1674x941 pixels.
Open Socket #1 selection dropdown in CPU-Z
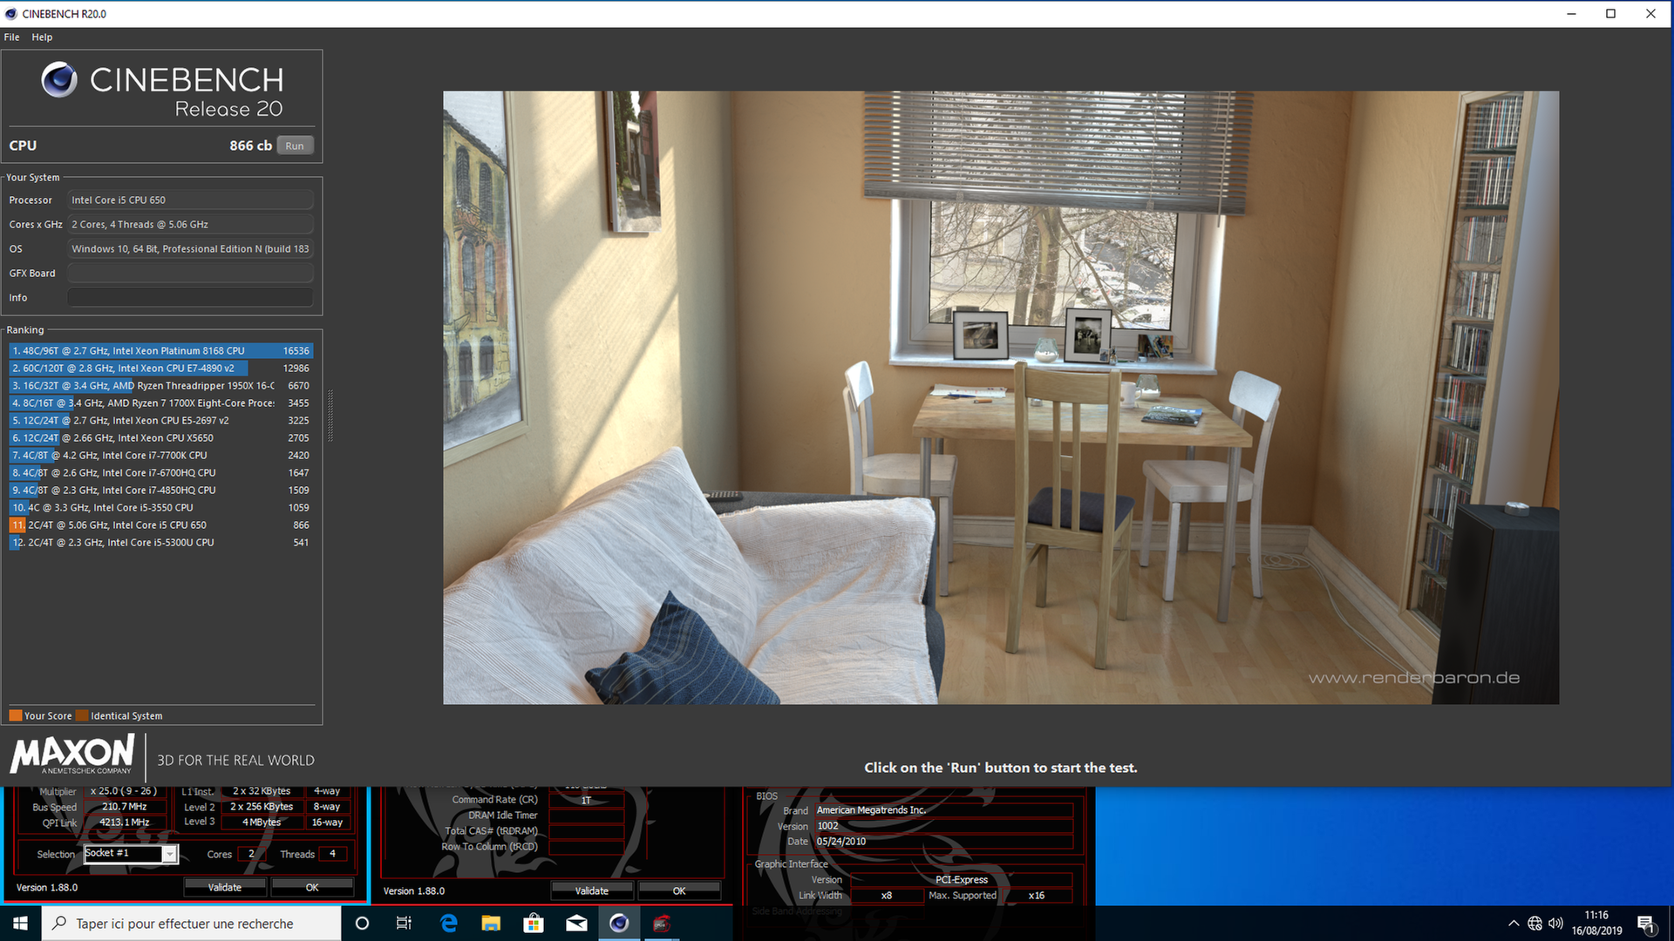click(170, 855)
